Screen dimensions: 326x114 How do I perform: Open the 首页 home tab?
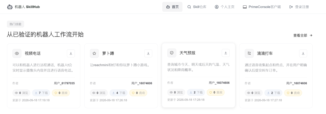[x=172, y=7]
